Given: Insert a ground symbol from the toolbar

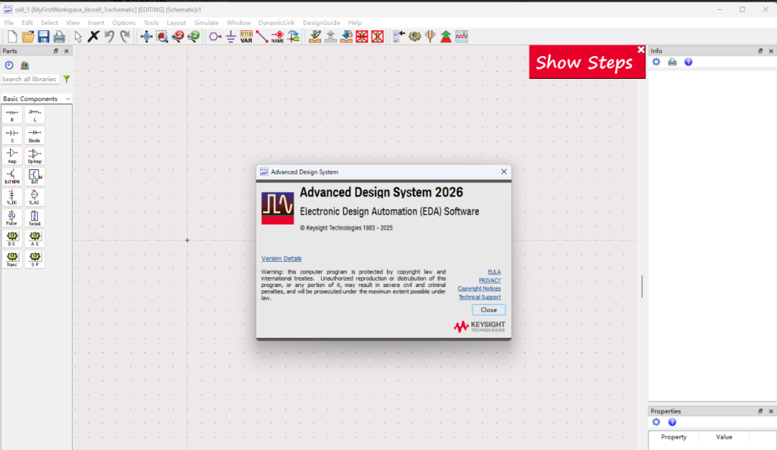Looking at the screenshot, I should click(231, 36).
